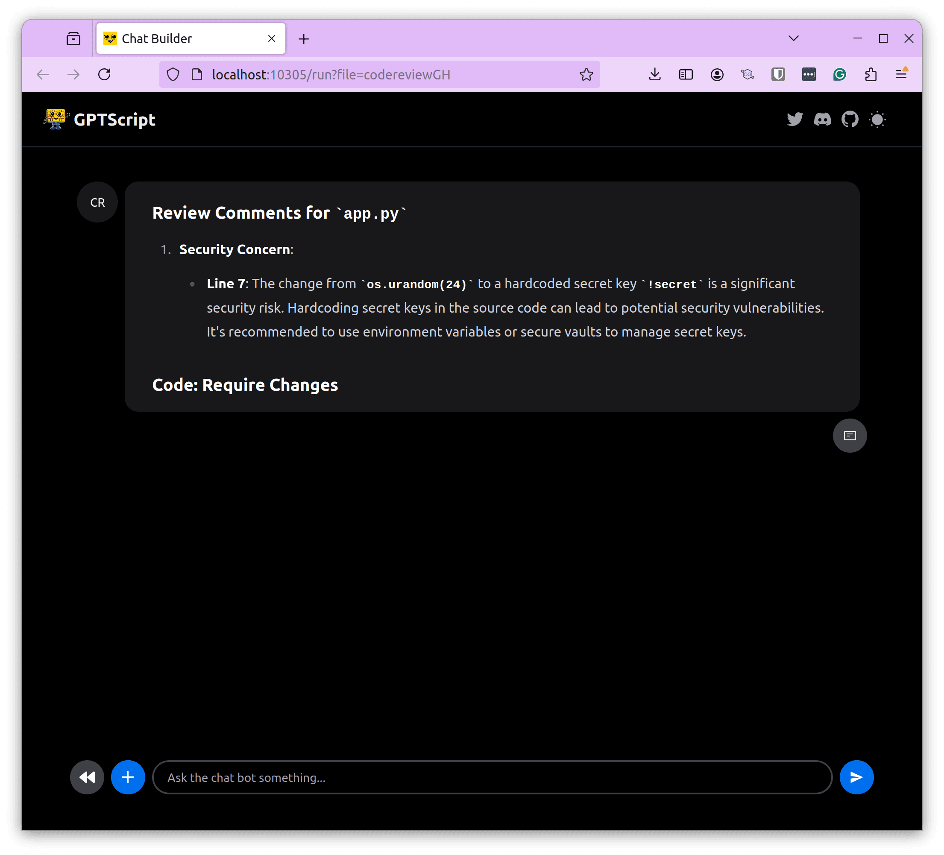Toggle the browser sidebar icon

686,74
